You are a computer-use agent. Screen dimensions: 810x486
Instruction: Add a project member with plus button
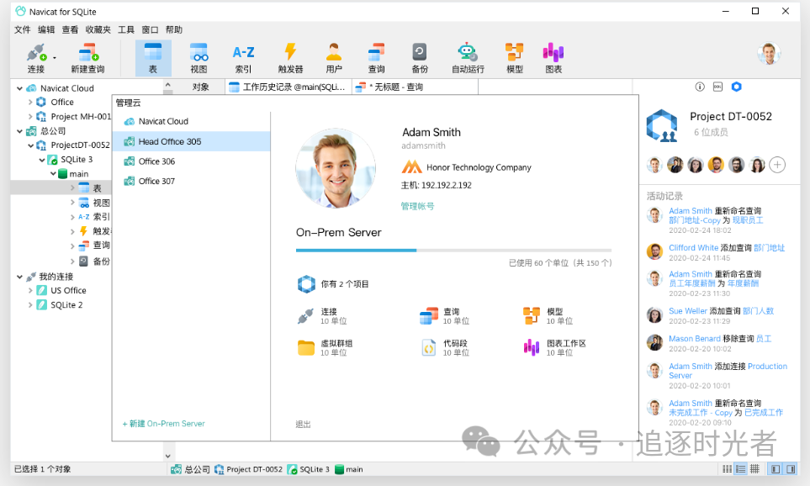(777, 165)
